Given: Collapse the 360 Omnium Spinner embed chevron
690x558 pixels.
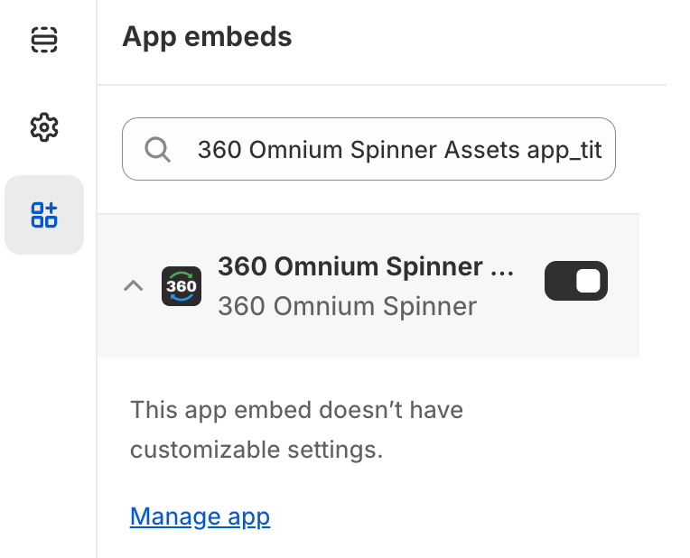Looking at the screenshot, I should coord(134,285).
